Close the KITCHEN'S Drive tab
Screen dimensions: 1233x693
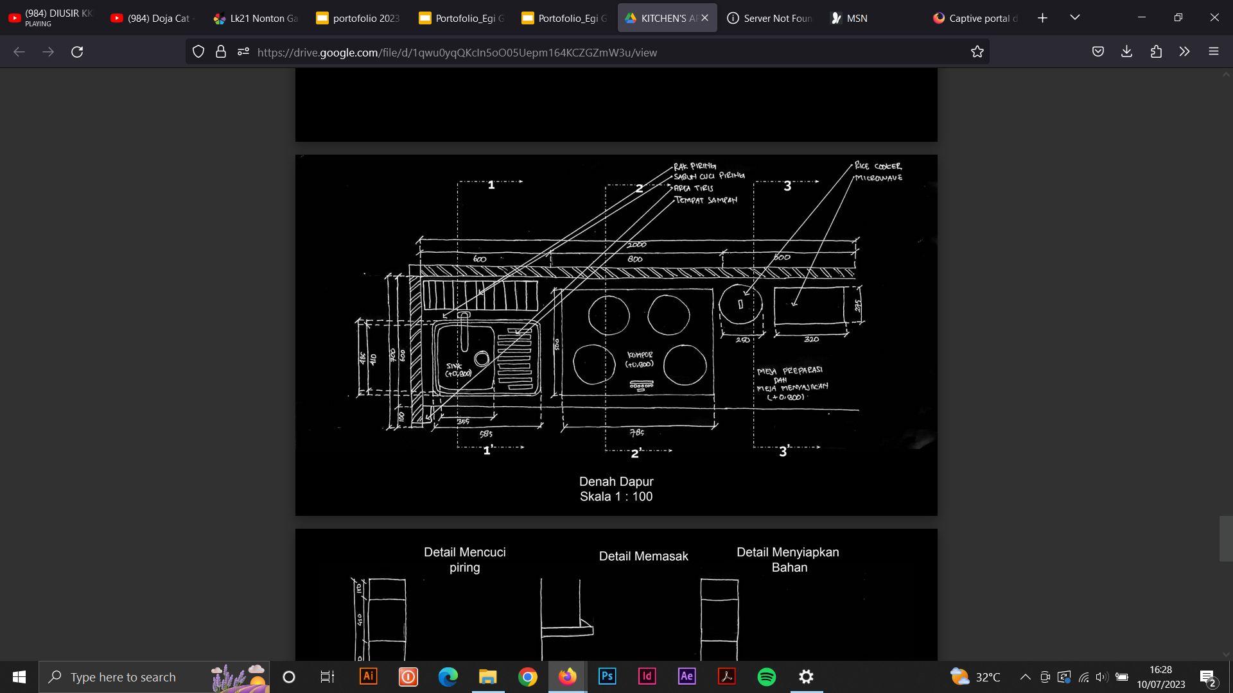(704, 18)
